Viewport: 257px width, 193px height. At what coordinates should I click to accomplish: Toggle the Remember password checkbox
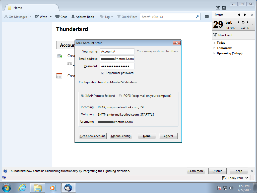coord(102,73)
